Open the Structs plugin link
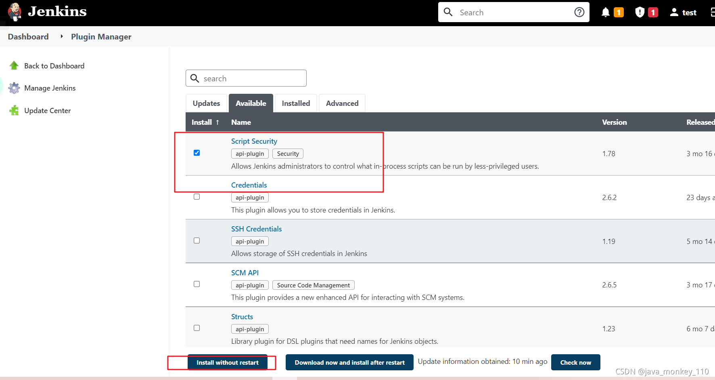This screenshot has height=380, width=715. pos(242,317)
